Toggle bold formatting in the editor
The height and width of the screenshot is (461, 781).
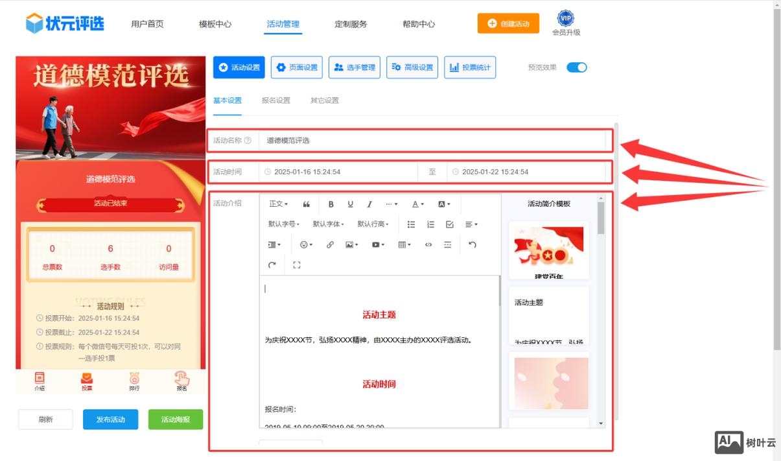click(331, 204)
